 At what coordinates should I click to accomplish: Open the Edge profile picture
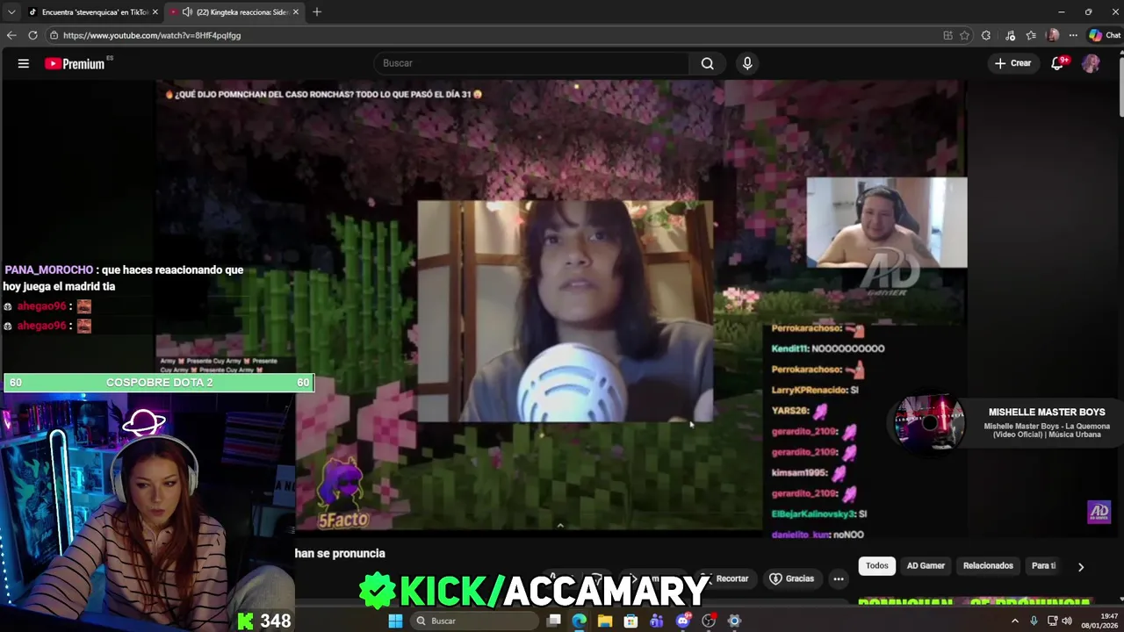(x=1053, y=35)
